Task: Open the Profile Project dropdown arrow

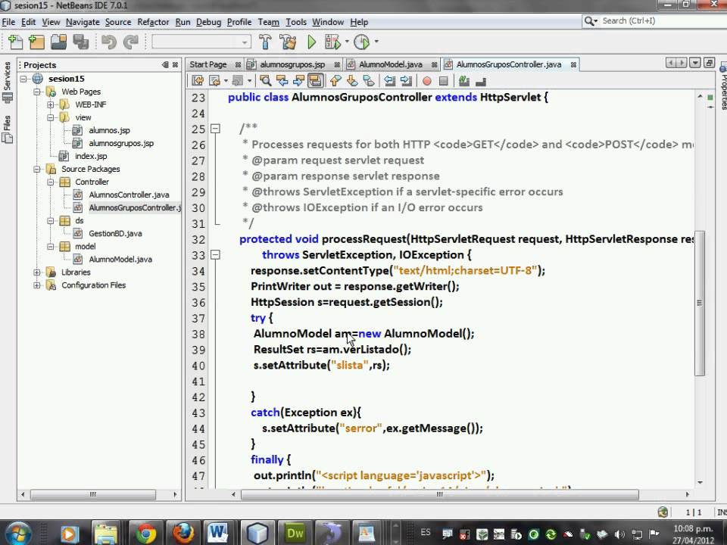Action: (376, 42)
